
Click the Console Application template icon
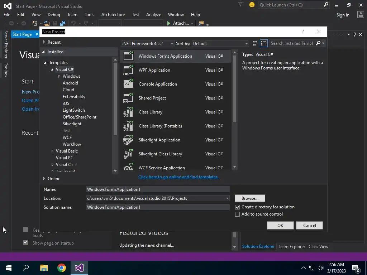128,84
